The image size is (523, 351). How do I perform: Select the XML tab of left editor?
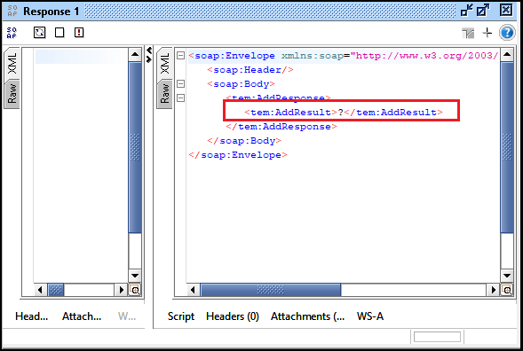(x=12, y=63)
